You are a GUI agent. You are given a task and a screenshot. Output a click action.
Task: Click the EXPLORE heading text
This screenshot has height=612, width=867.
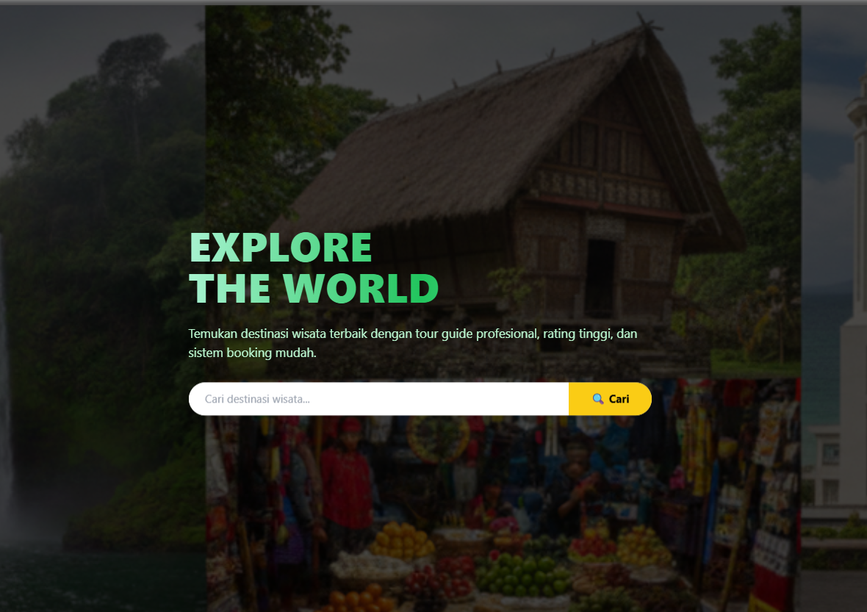click(x=281, y=247)
